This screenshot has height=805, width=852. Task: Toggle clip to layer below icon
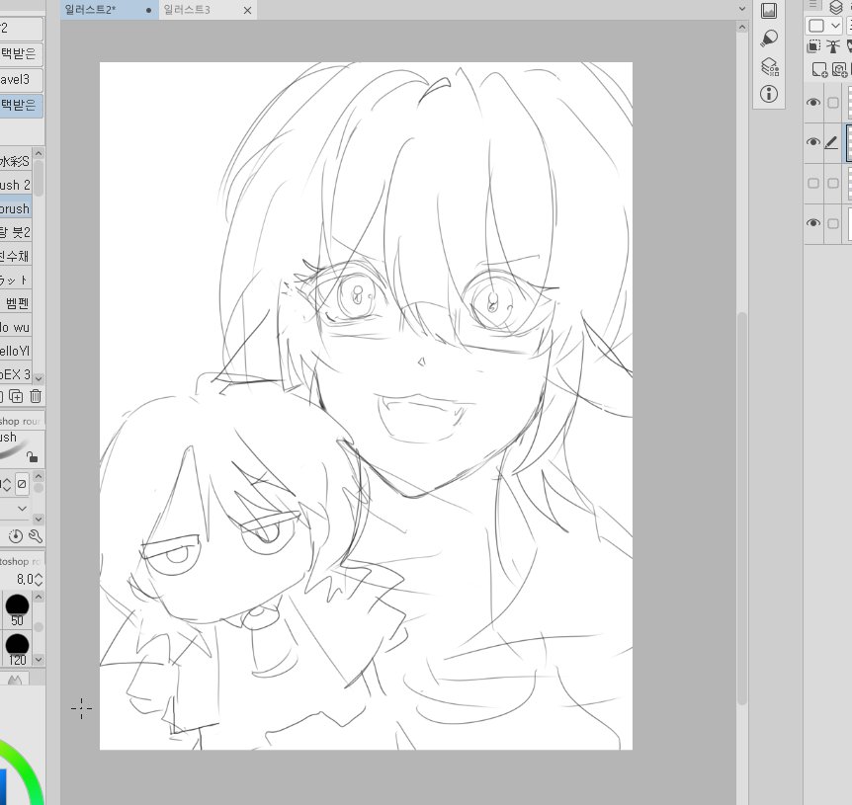click(813, 46)
